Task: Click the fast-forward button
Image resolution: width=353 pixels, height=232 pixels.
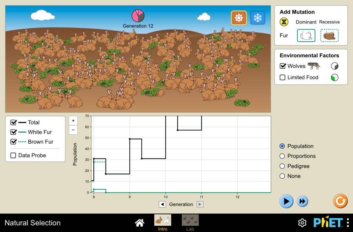Action: coord(302,201)
